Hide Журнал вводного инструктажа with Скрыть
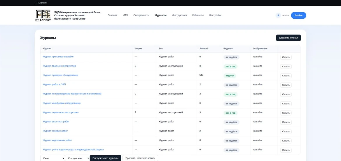Viewport: 341px width, 161px height. pos(286,66)
